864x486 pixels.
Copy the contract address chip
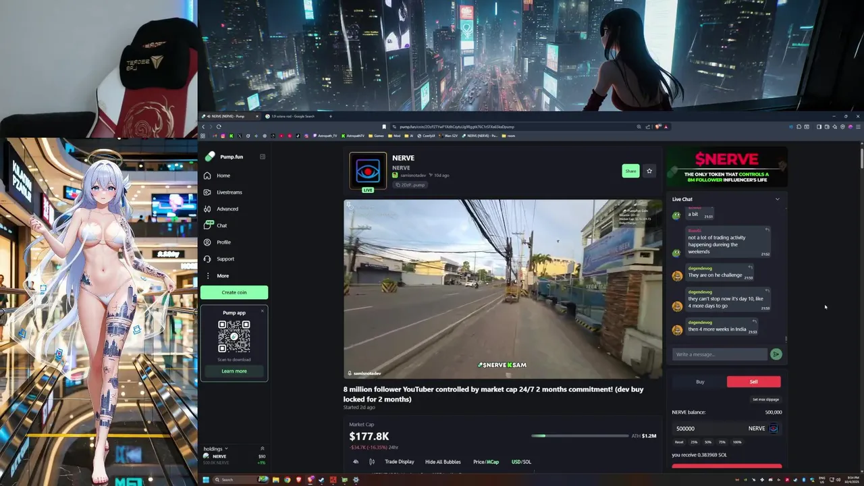pyautogui.click(x=410, y=184)
